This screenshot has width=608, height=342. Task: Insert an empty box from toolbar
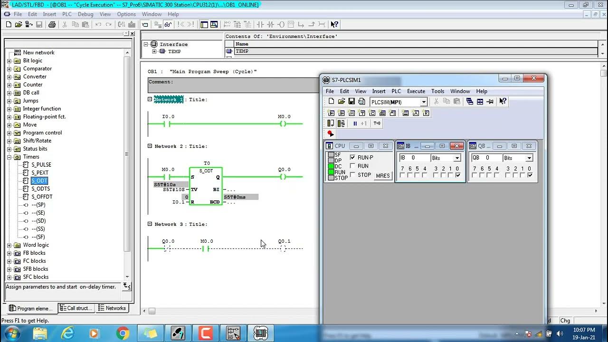point(291,24)
